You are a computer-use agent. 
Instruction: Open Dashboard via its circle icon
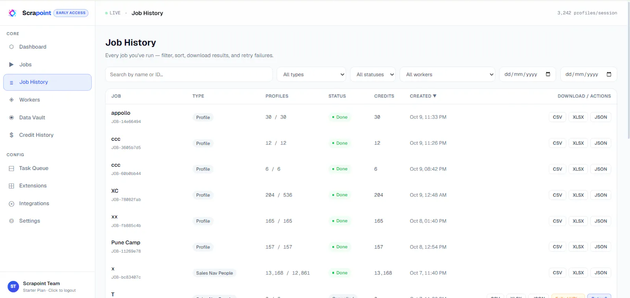point(11,47)
